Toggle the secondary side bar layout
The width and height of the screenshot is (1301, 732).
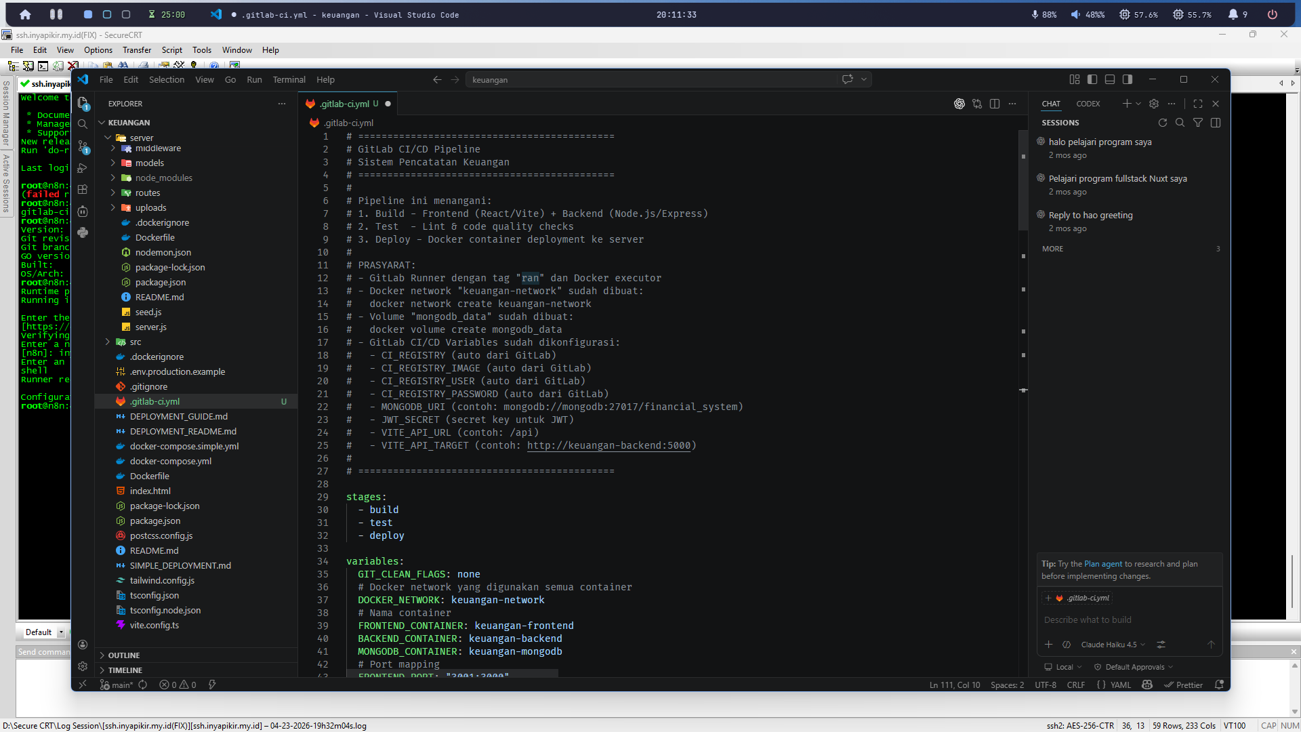tap(1128, 79)
